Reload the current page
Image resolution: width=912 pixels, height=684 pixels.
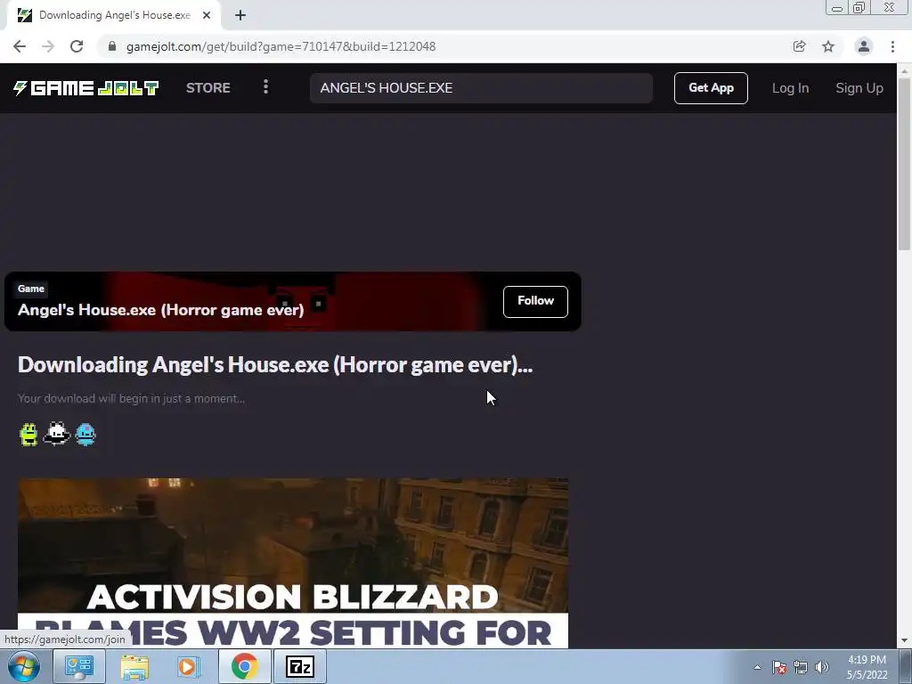[77, 46]
